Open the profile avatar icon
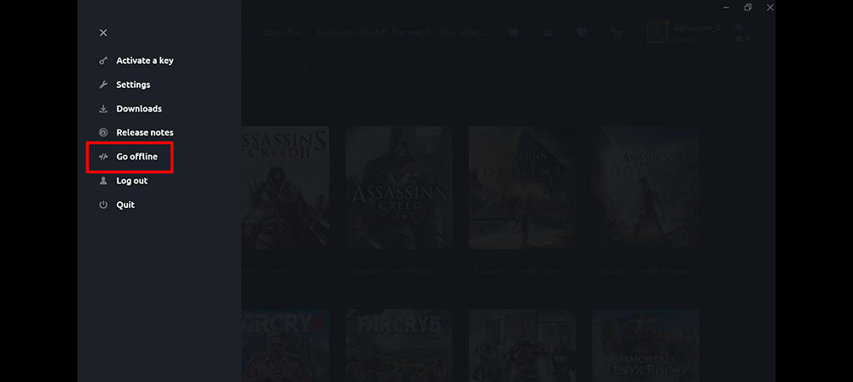 tap(657, 32)
